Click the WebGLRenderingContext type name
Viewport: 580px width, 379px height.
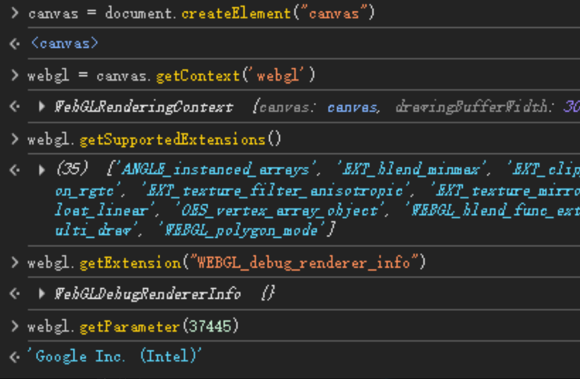pyautogui.click(x=144, y=107)
